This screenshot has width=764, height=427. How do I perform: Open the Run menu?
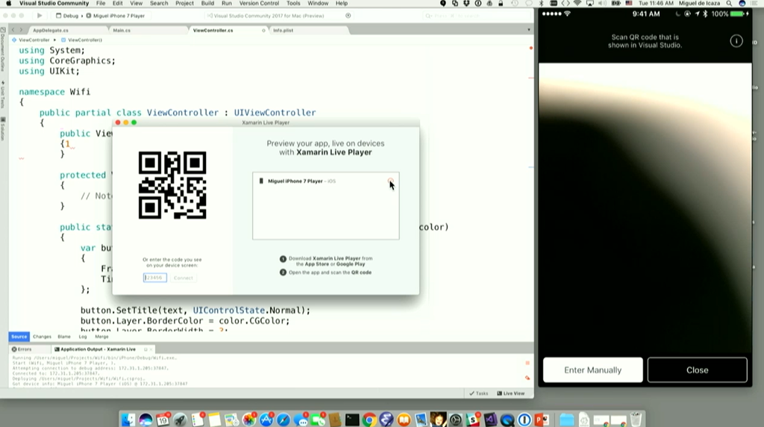pos(227,4)
